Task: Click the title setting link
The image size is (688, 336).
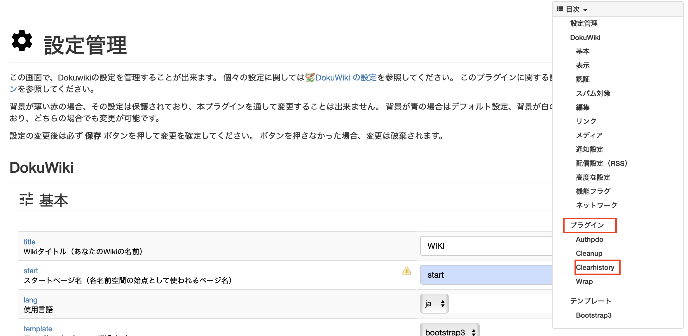Action: tap(29, 242)
